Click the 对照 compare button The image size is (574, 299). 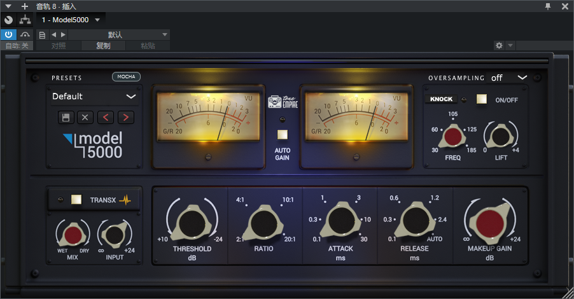59,46
